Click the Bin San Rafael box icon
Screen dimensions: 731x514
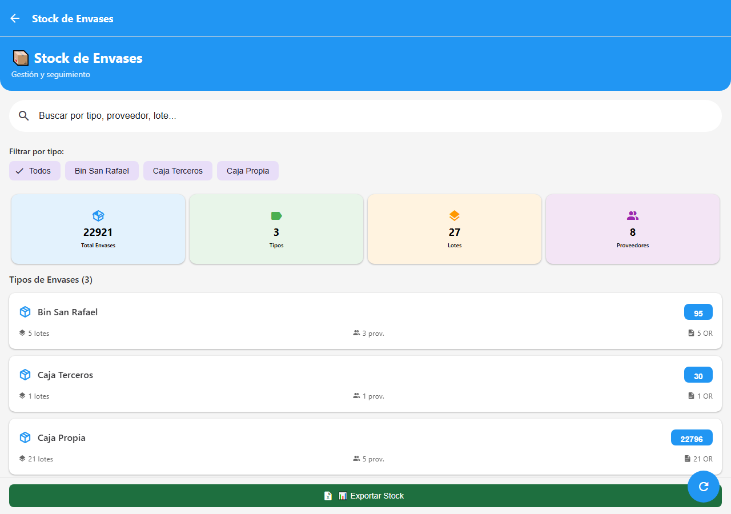25,312
